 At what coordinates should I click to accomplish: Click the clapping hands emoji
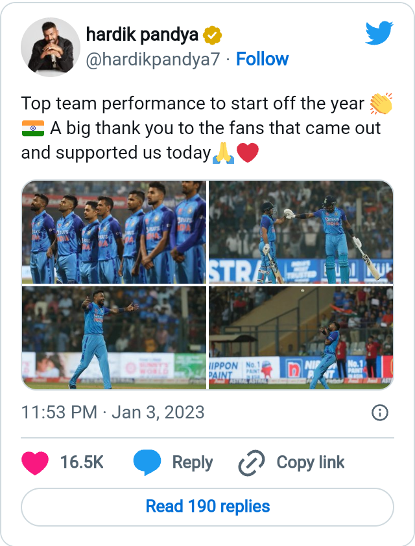[381, 104]
